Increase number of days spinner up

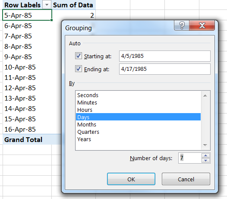click(x=205, y=155)
